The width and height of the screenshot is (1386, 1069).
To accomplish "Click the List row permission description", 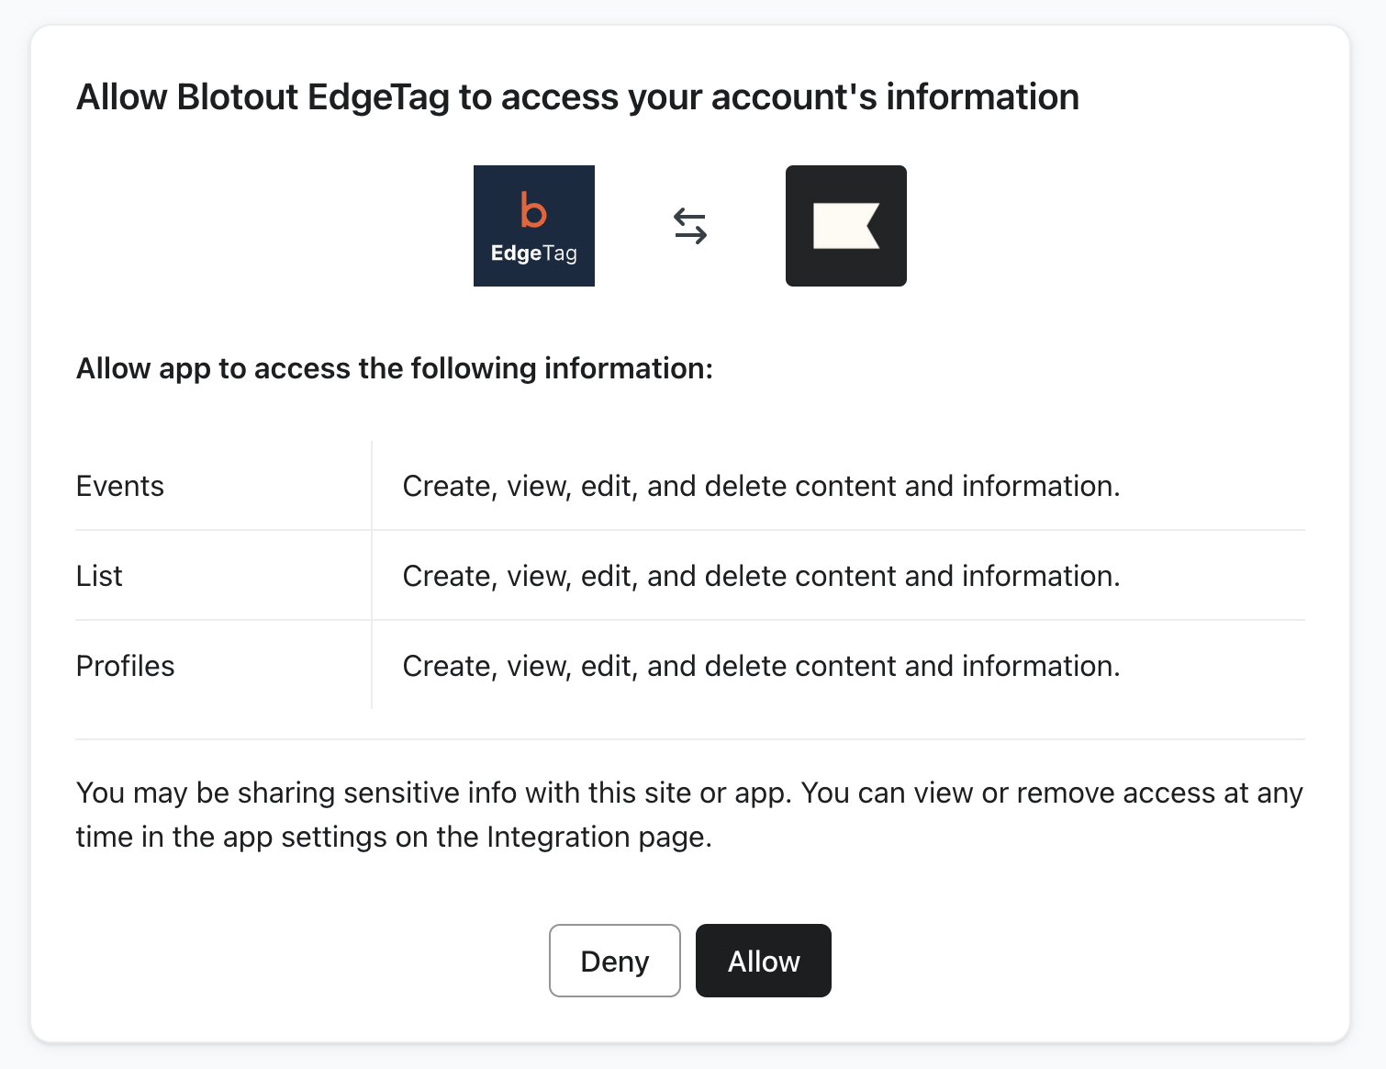I will point(761,576).
